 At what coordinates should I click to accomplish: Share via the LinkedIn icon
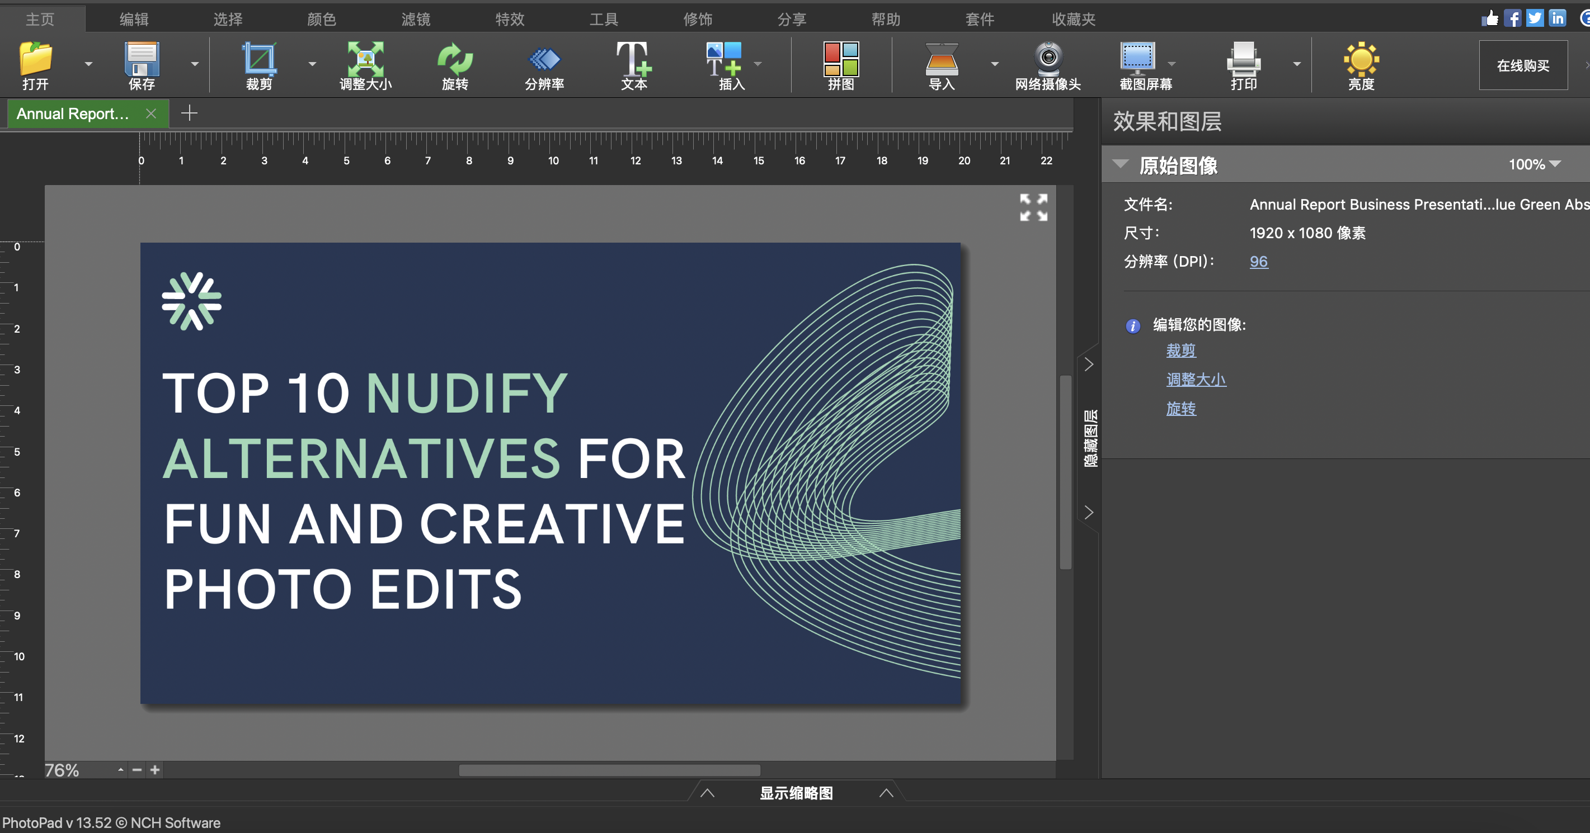click(x=1558, y=18)
